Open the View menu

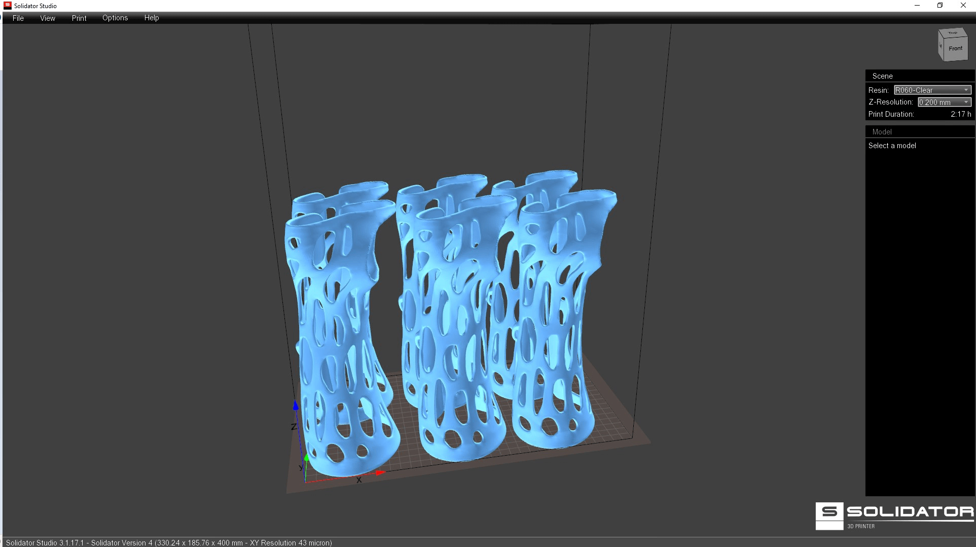48,18
